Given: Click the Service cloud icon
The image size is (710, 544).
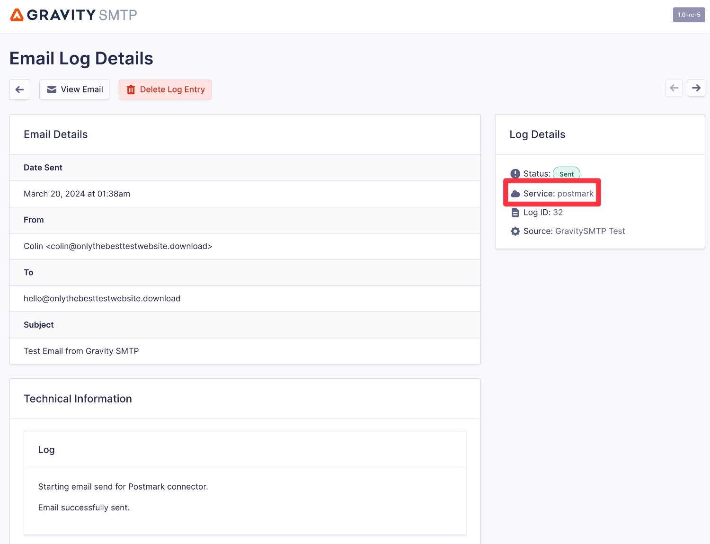Looking at the screenshot, I should tap(515, 194).
